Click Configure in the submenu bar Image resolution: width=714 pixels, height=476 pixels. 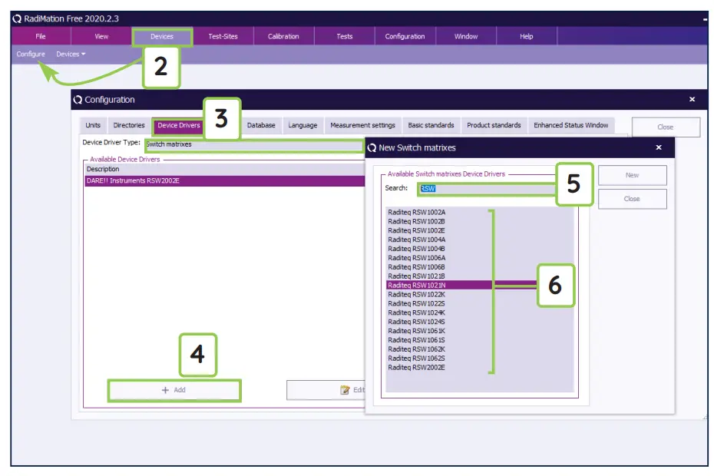[31, 54]
